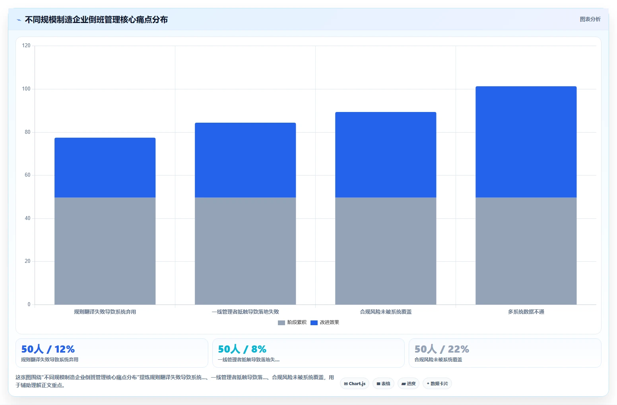Click the blue bar segment for 规则翻译失败导致系统弃用
Screen dimensions: 617x405
click(x=105, y=168)
